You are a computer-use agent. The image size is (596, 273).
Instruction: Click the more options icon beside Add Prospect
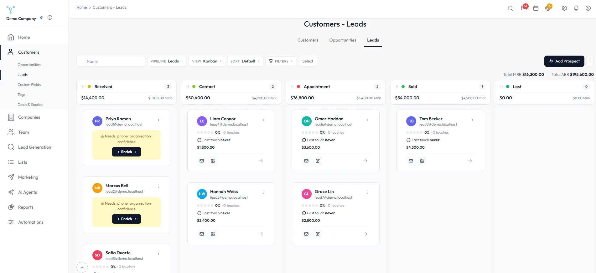click(x=590, y=61)
